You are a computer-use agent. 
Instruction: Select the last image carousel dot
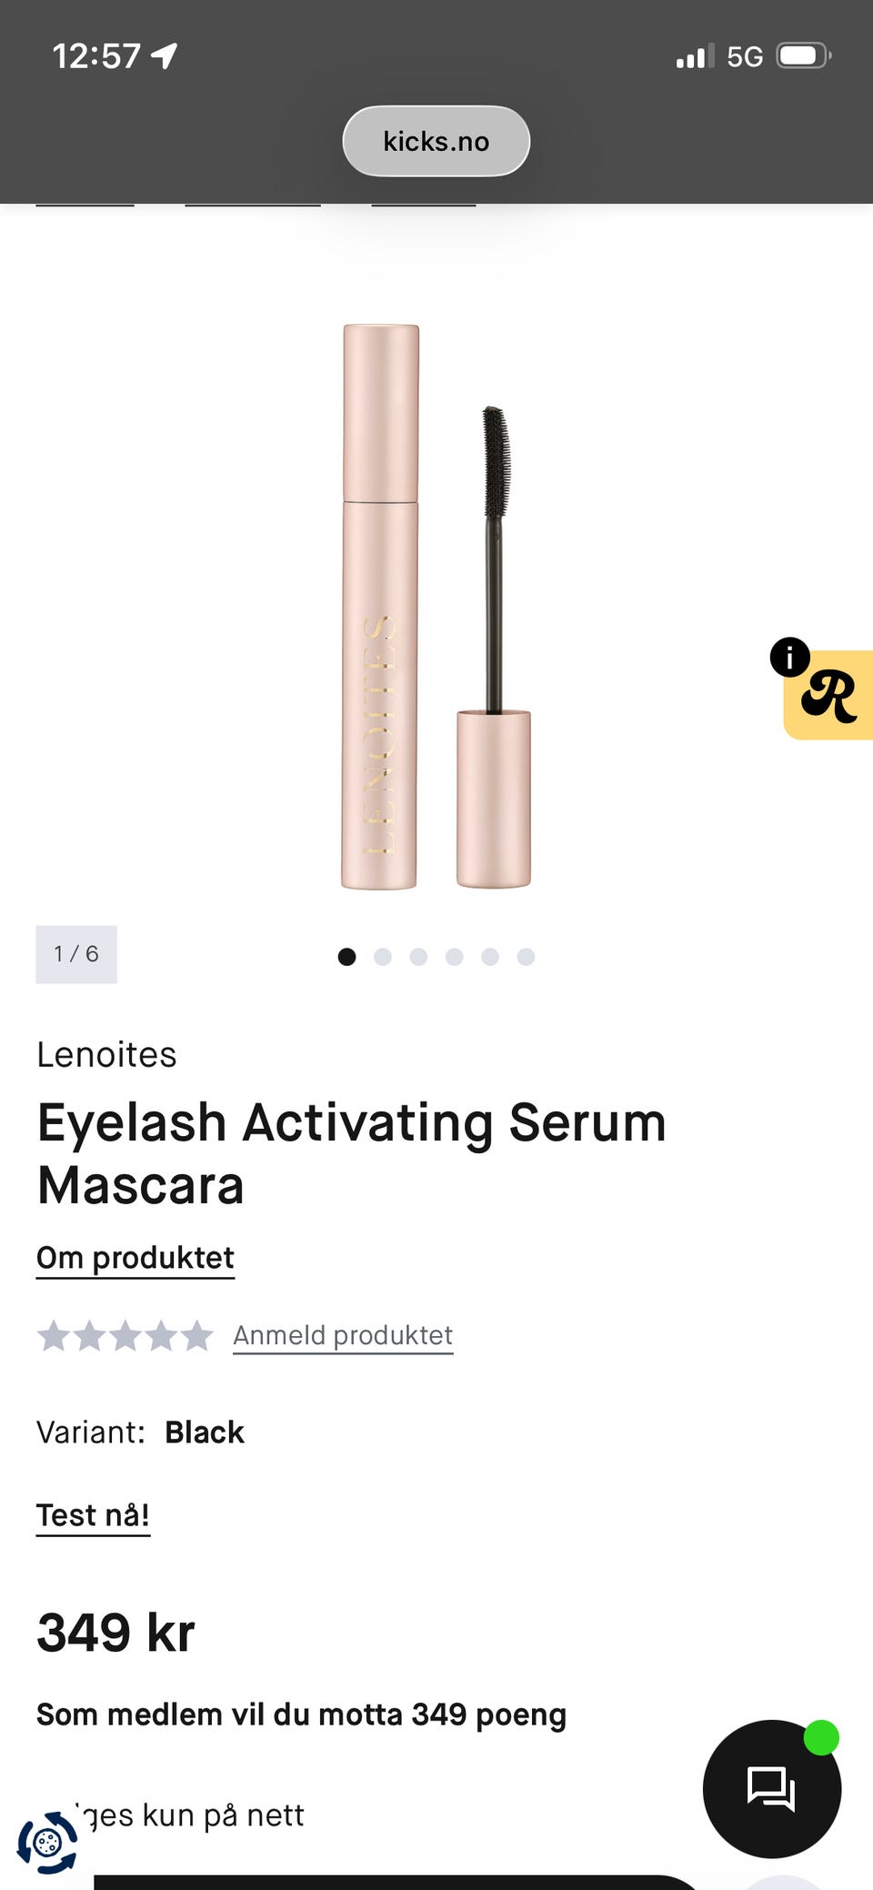pos(526,957)
